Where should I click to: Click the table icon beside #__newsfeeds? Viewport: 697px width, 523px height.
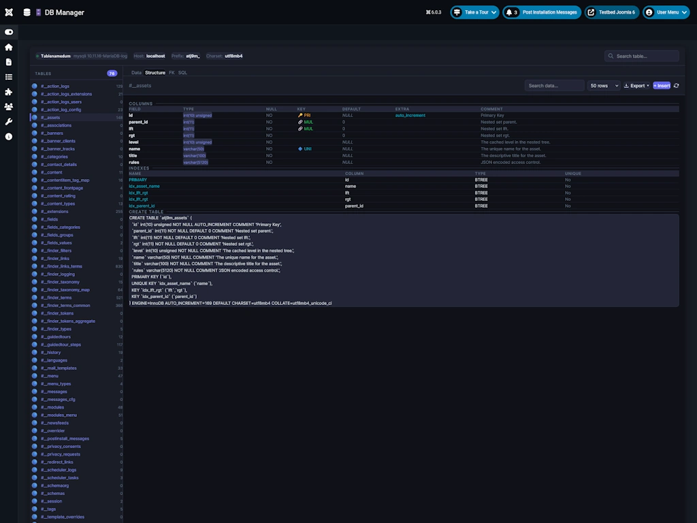(35, 423)
